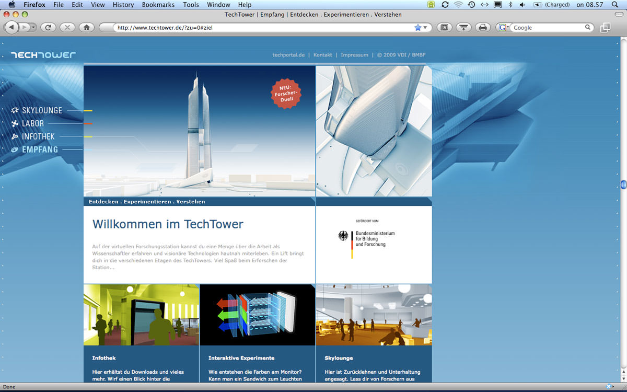627x392 pixels.
Task: Open the Help menu
Action: pos(245,5)
